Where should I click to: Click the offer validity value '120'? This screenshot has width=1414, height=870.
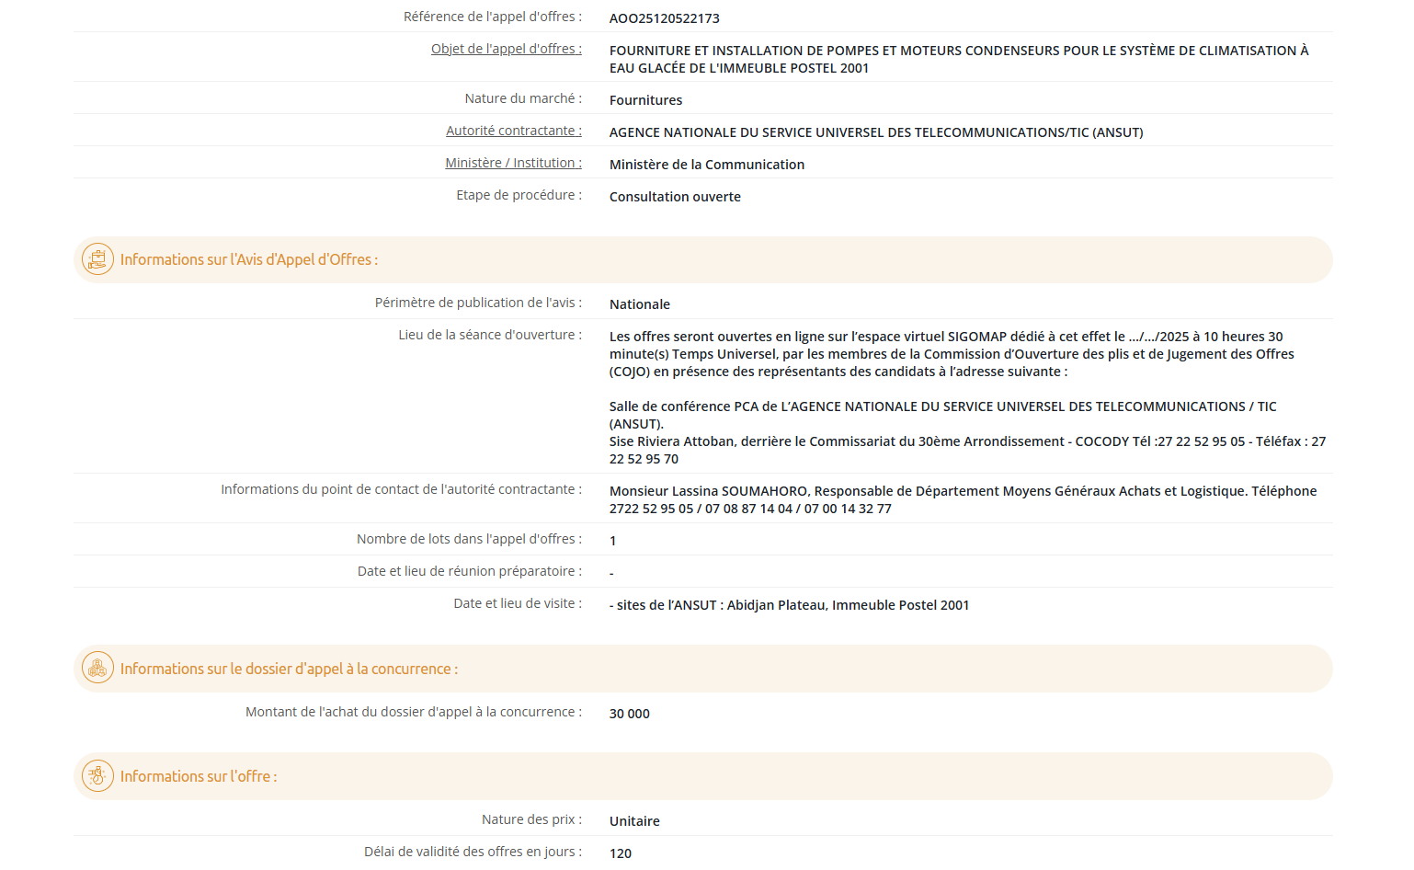click(x=621, y=853)
